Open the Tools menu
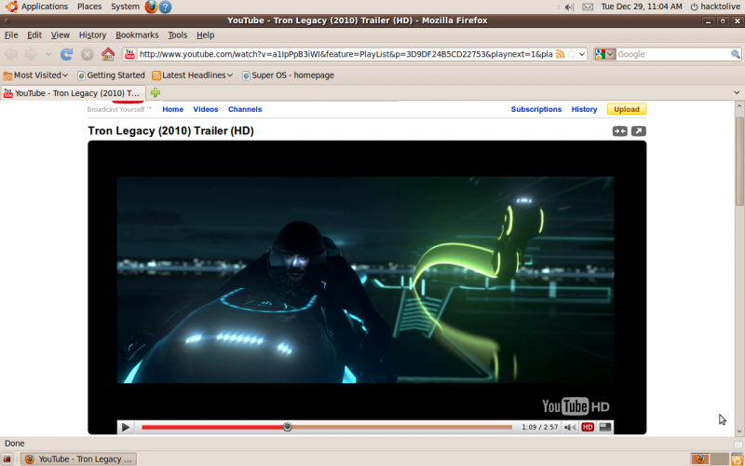Viewport: 745px width, 466px height. [x=177, y=35]
